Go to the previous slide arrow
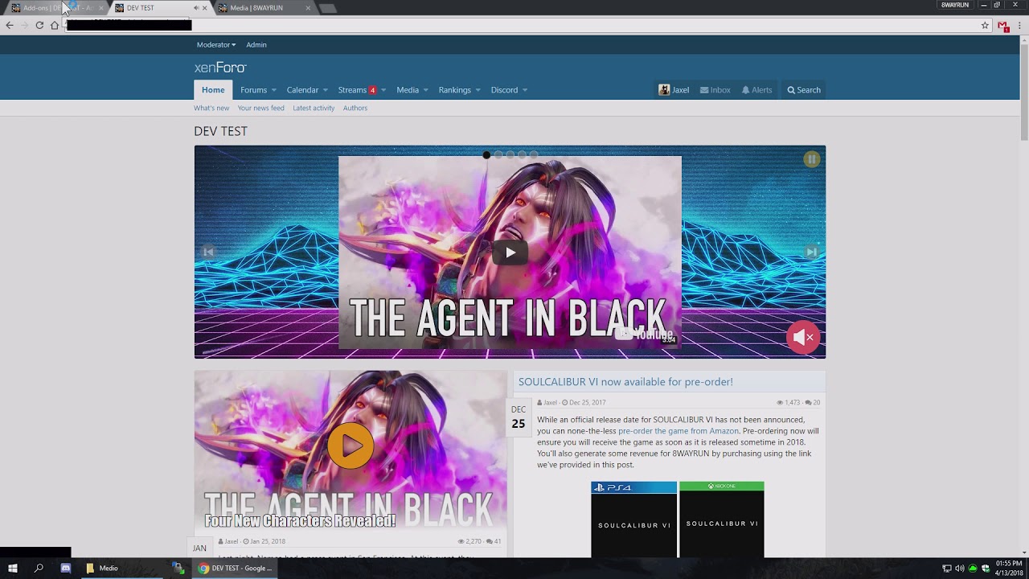 pos(208,252)
